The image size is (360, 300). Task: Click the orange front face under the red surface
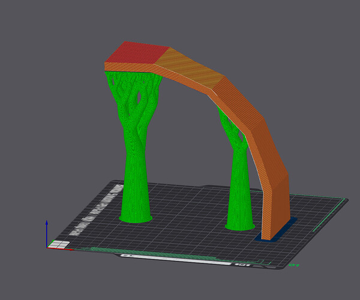pos(130,67)
